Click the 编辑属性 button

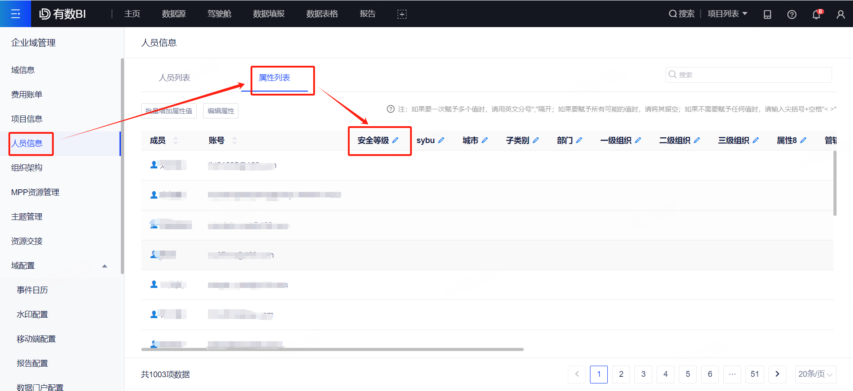[221, 111]
